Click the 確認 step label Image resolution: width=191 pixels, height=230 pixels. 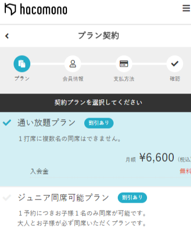[175, 79]
